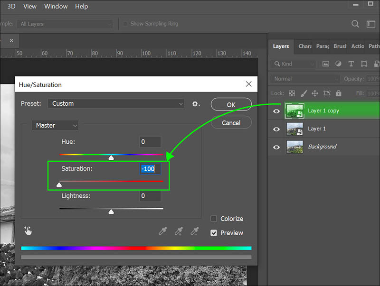The height and width of the screenshot is (286, 380).
Task: Switch to the Actions tab
Action: point(358,46)
